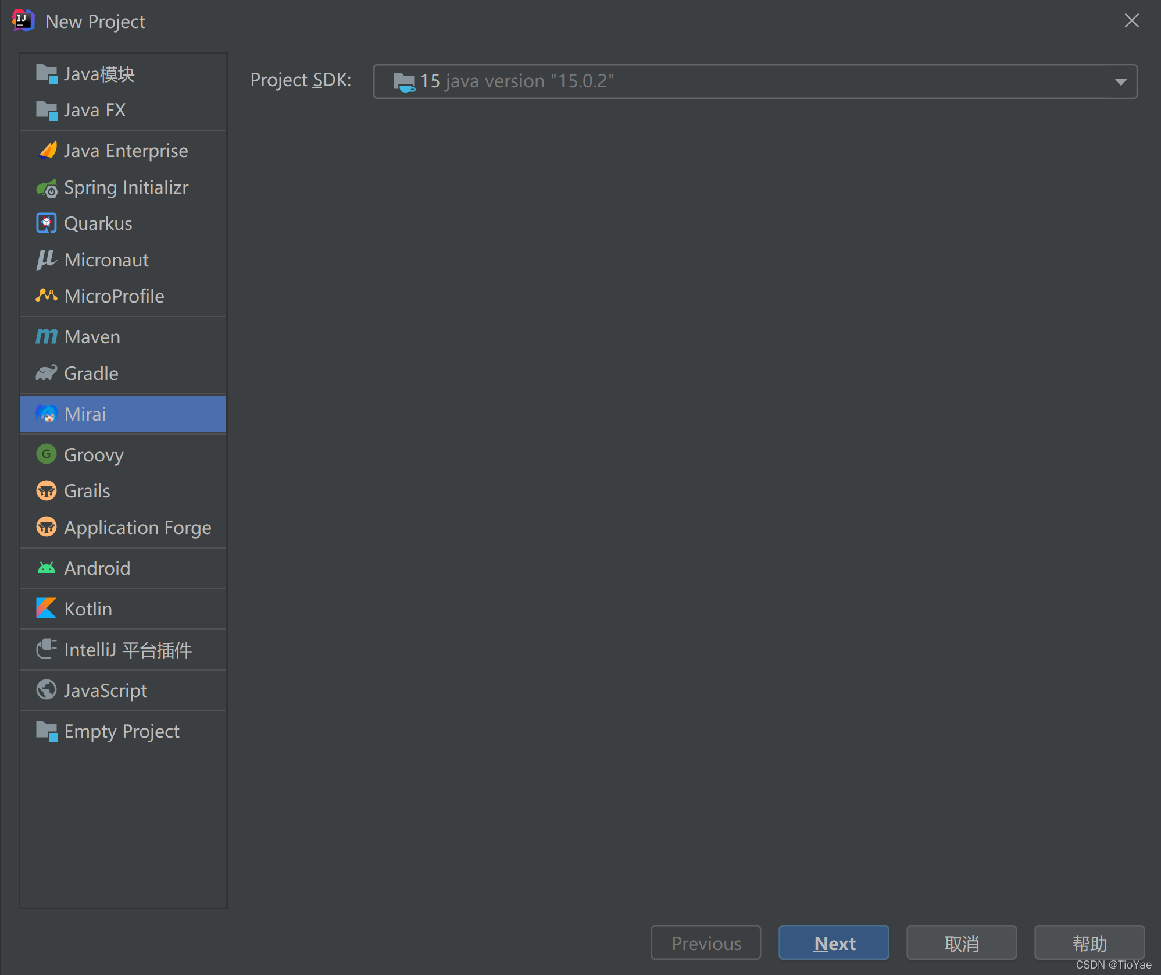Click the SDK folder icon in the combo box
Viewport: 1161px width, 975px height.
point(404,81)
